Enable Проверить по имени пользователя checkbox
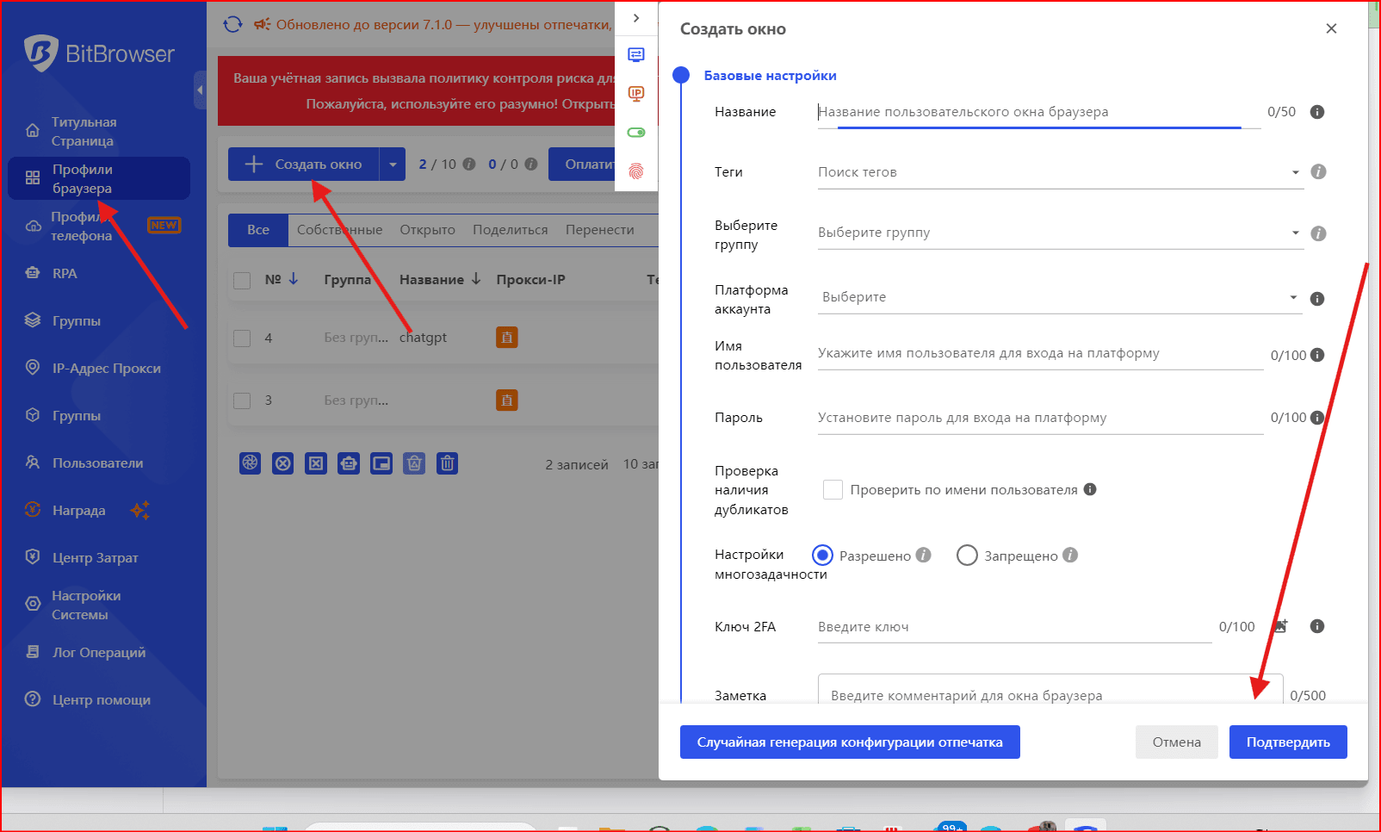The height and width of the screenshot is (832, 1381). pos(833,490)
